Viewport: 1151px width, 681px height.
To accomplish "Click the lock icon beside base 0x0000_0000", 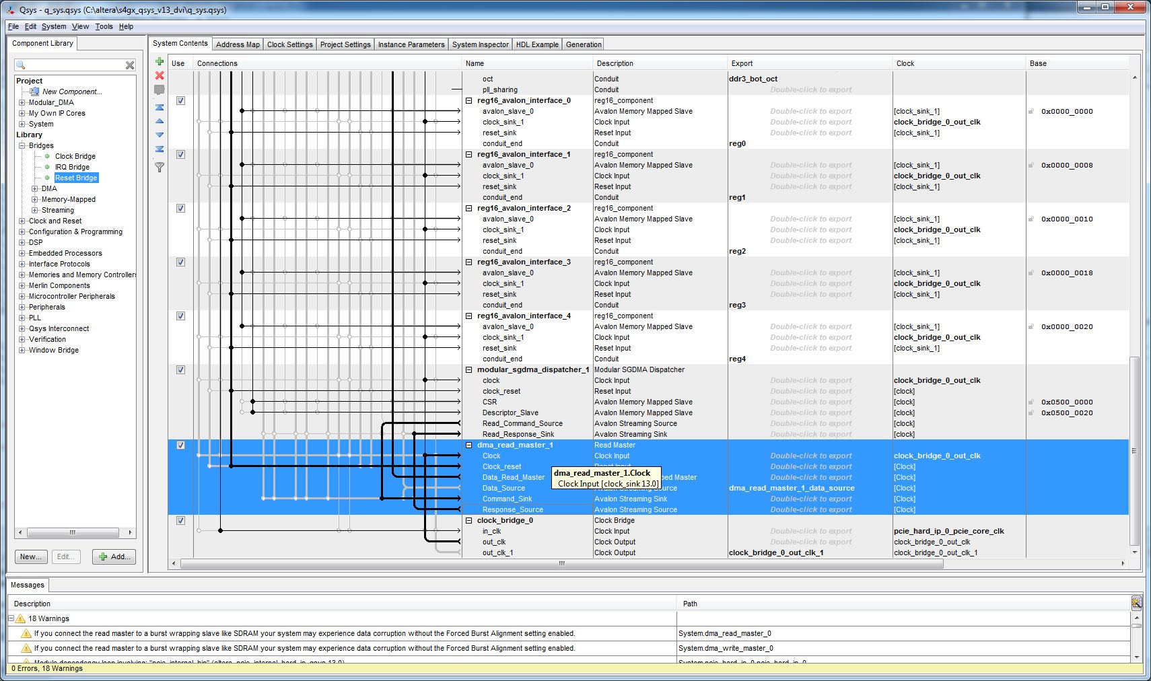I will (x=1031, y=112).
